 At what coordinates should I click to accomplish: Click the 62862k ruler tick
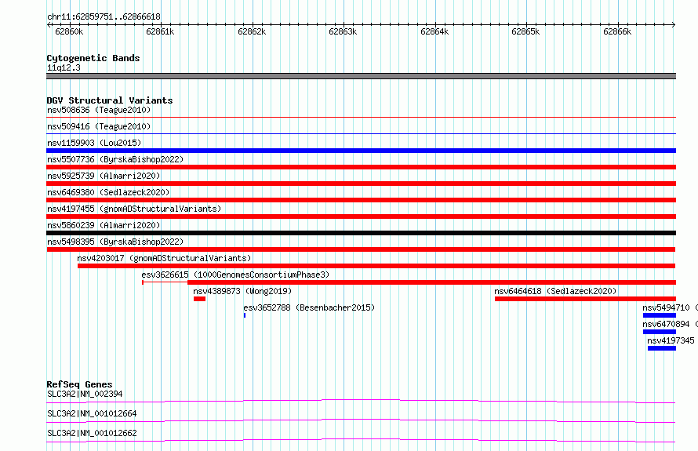pos(252,31)
